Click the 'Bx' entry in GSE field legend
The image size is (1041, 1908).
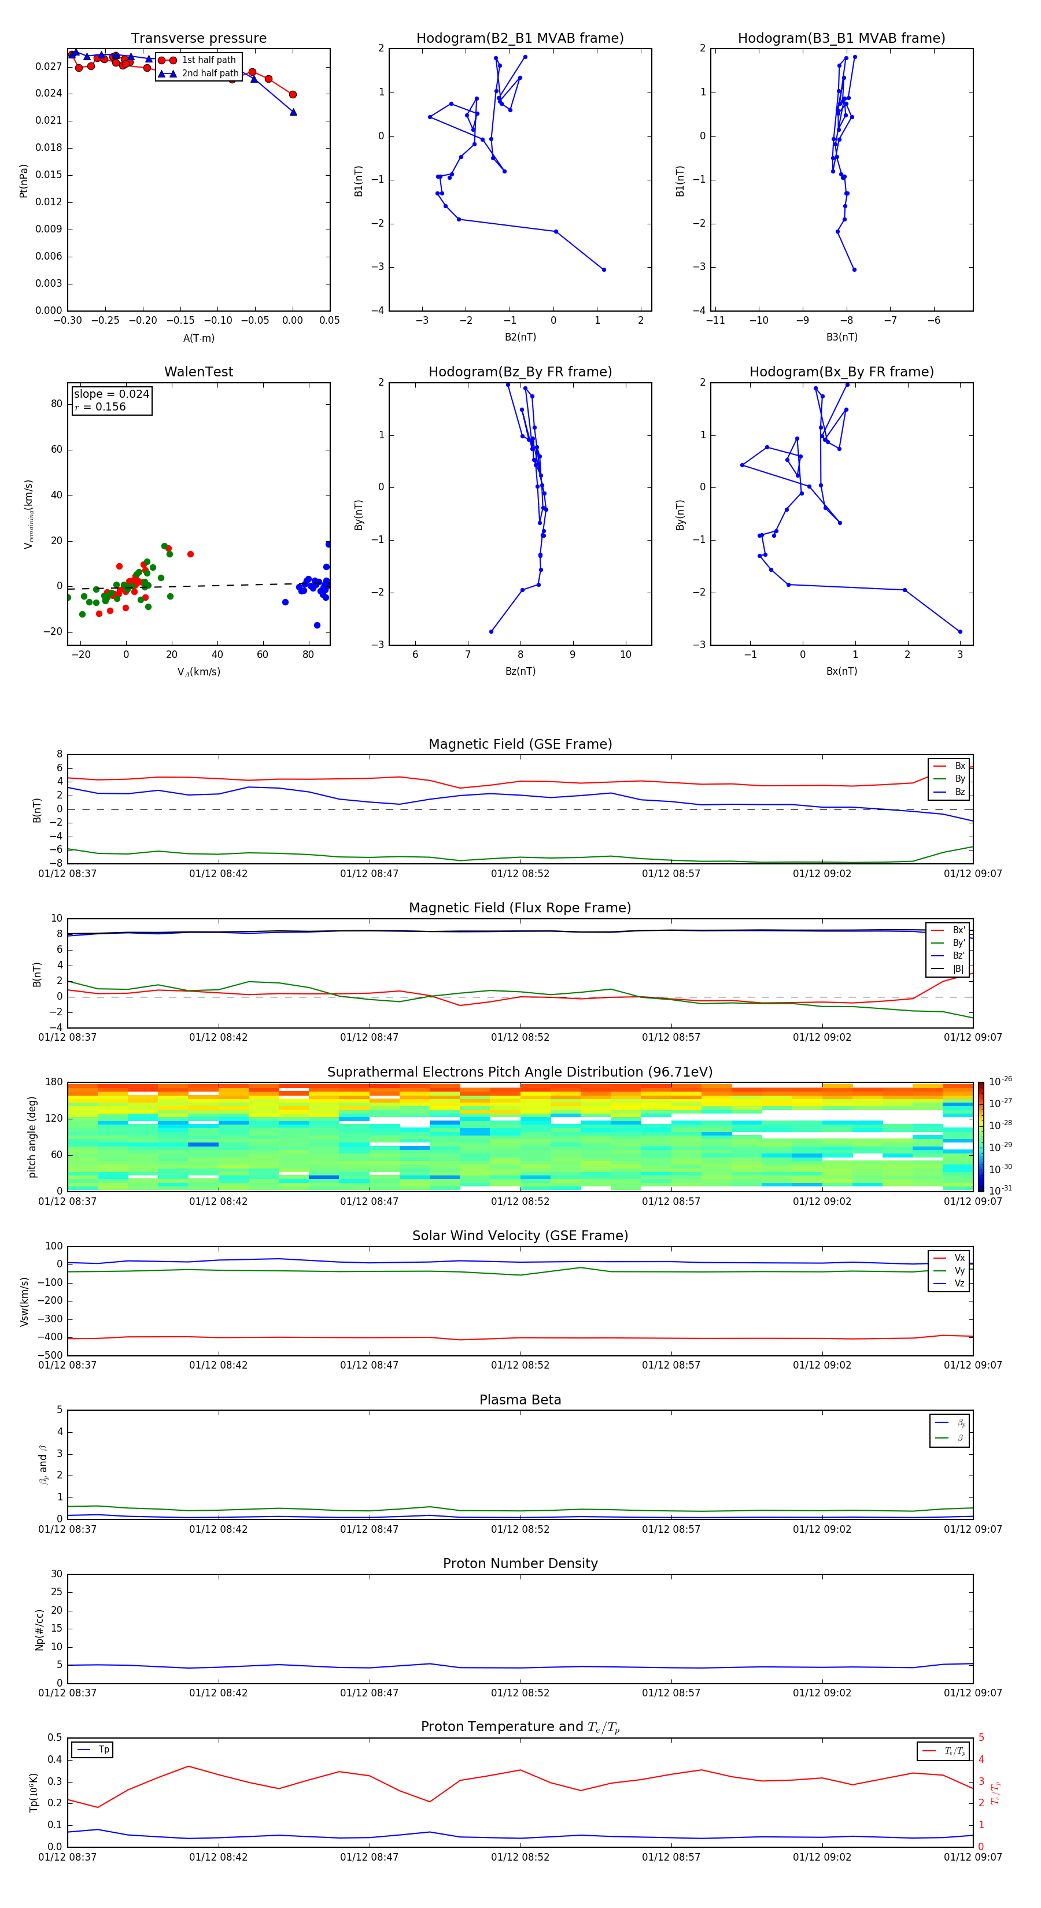point(950,766)
